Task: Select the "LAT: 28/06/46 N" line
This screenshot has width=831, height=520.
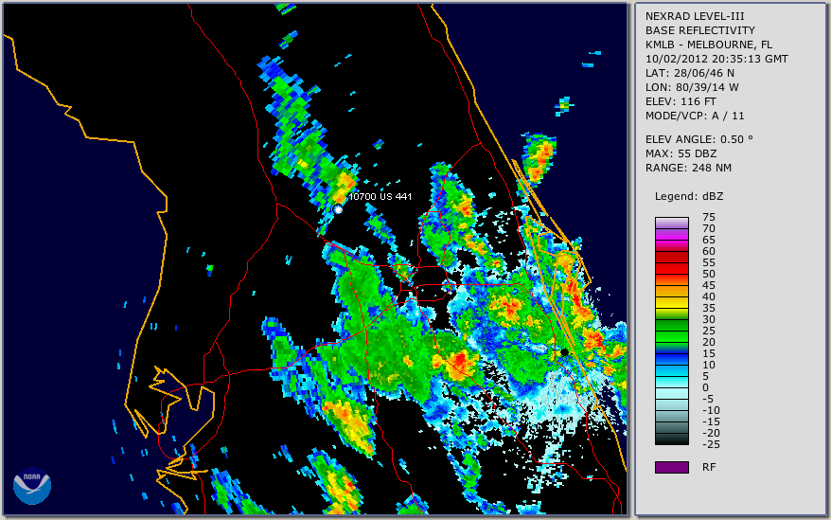Action: click(689, 73)
